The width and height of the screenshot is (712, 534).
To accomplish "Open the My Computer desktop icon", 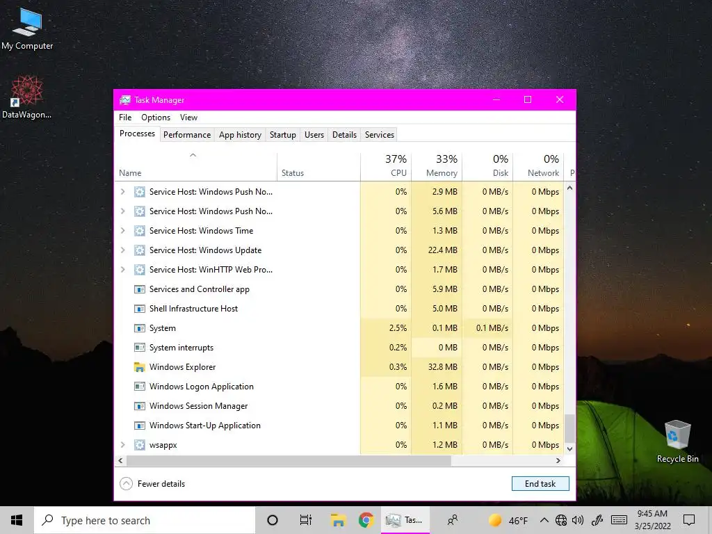I will 27,28.
